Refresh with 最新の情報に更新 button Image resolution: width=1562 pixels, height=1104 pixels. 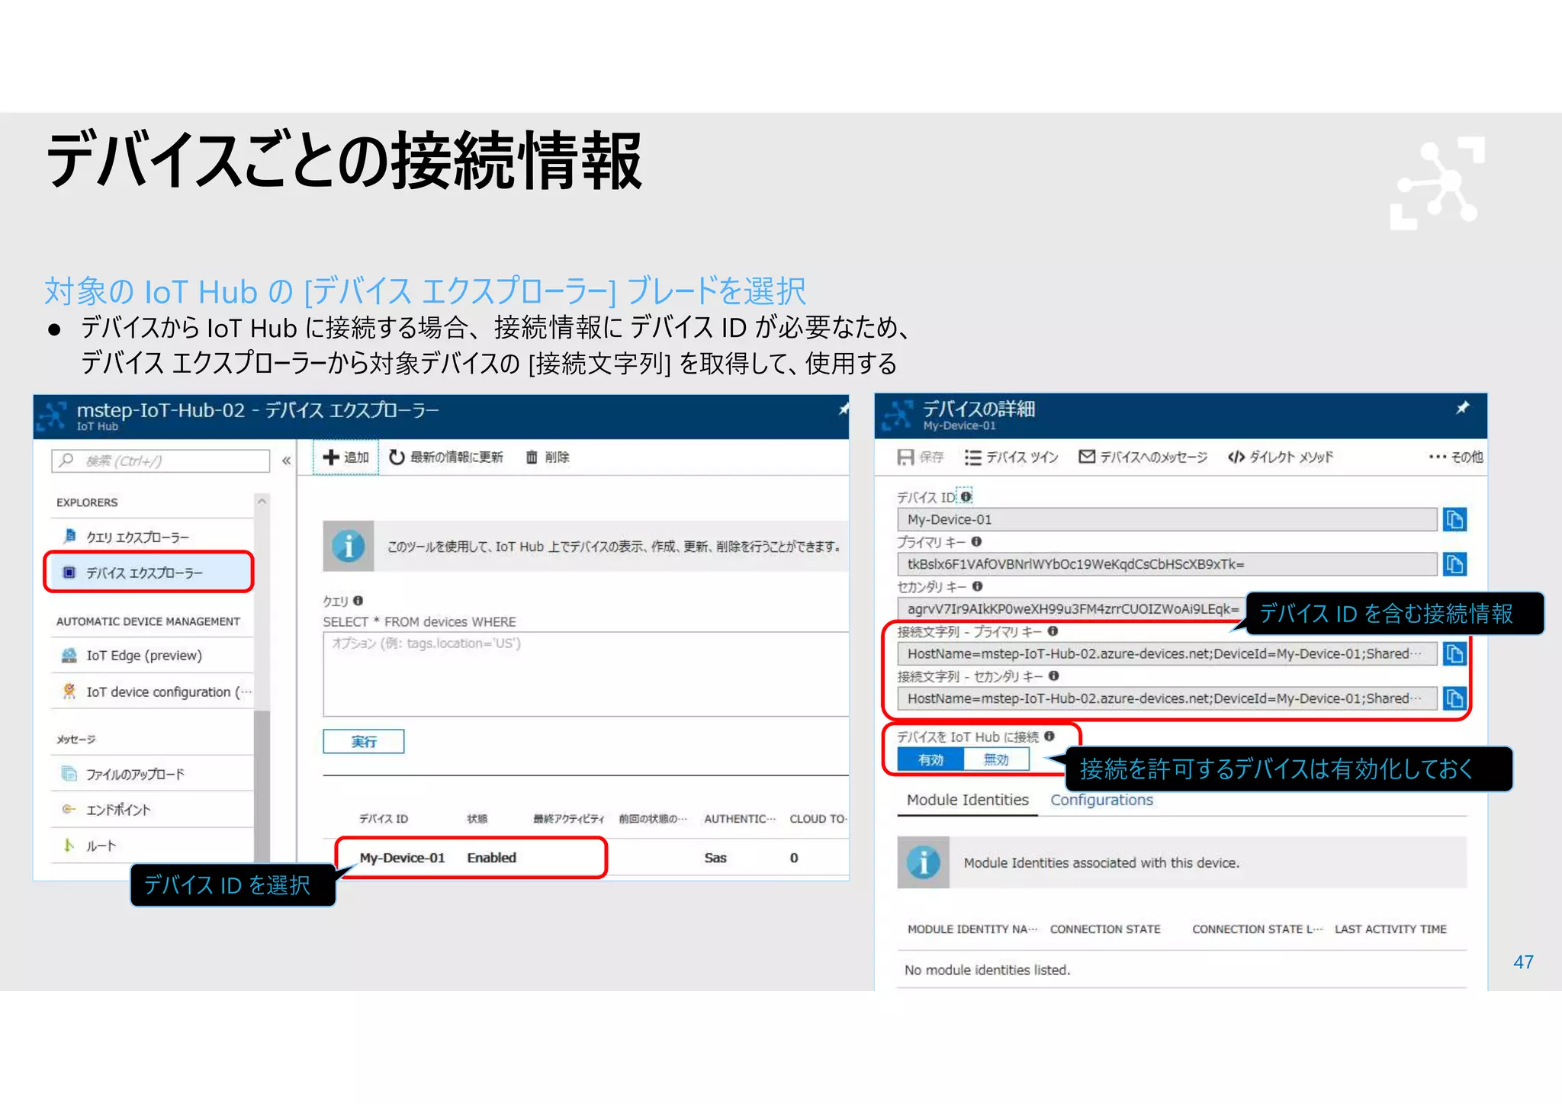446,457
